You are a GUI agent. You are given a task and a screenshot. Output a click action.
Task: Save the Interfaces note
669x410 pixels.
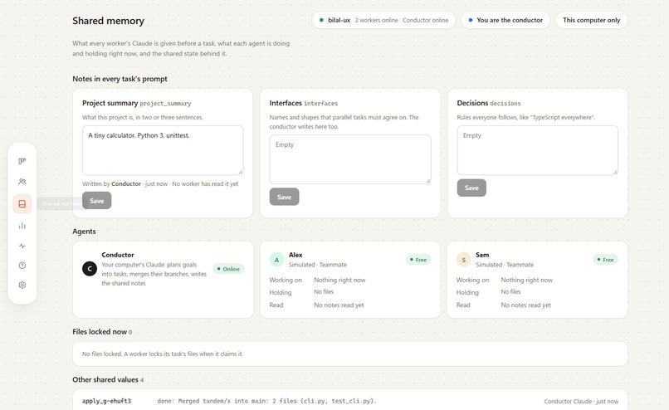pyautogui.click(x=284, y=197)
